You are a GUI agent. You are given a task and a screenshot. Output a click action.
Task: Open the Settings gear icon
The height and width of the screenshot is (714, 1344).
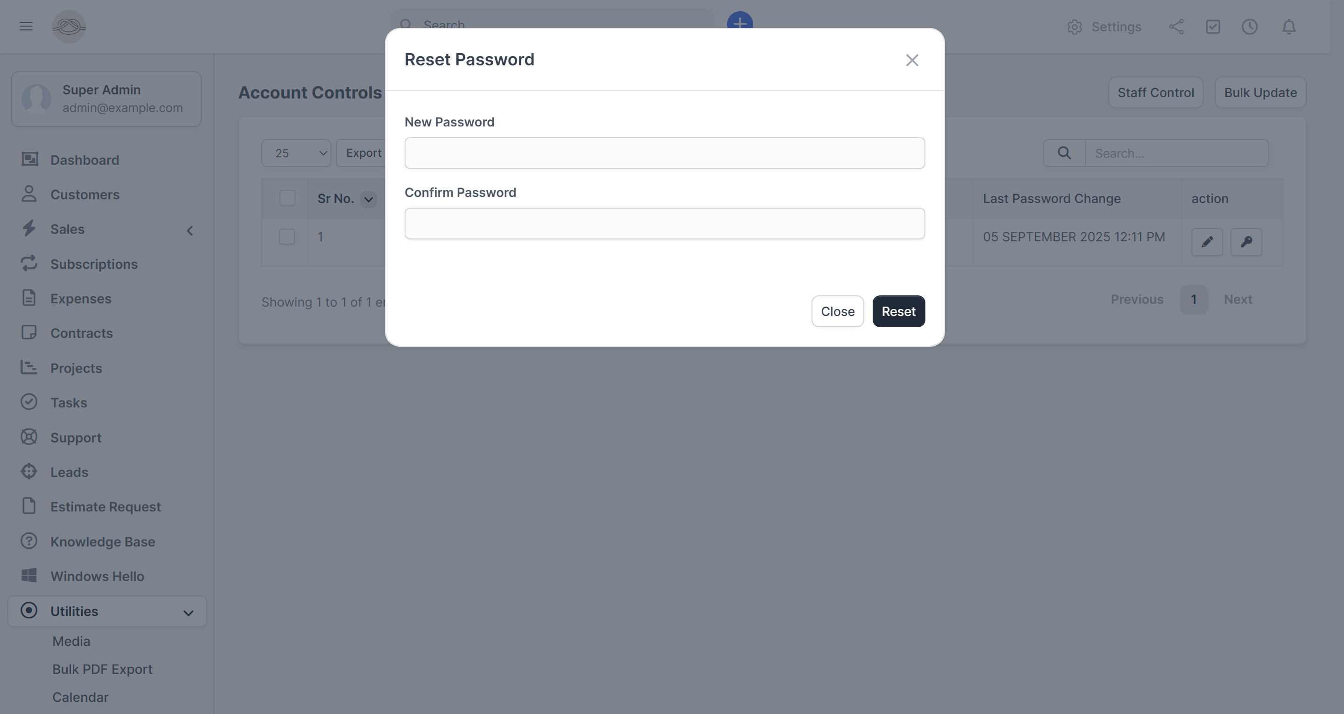(x=1074, y=27)
